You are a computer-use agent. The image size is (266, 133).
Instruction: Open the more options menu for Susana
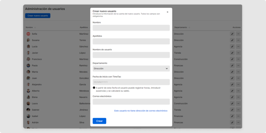click(238, 40)
